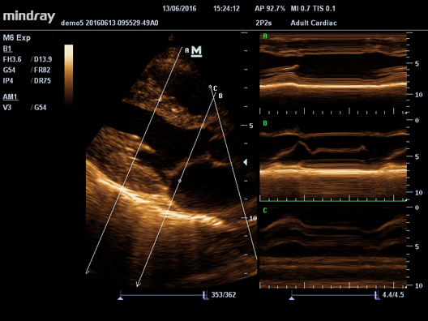This screenshot has width=428, height=321.
Task: Click the green A label in M-mode trace
Action: click(265, 36)
